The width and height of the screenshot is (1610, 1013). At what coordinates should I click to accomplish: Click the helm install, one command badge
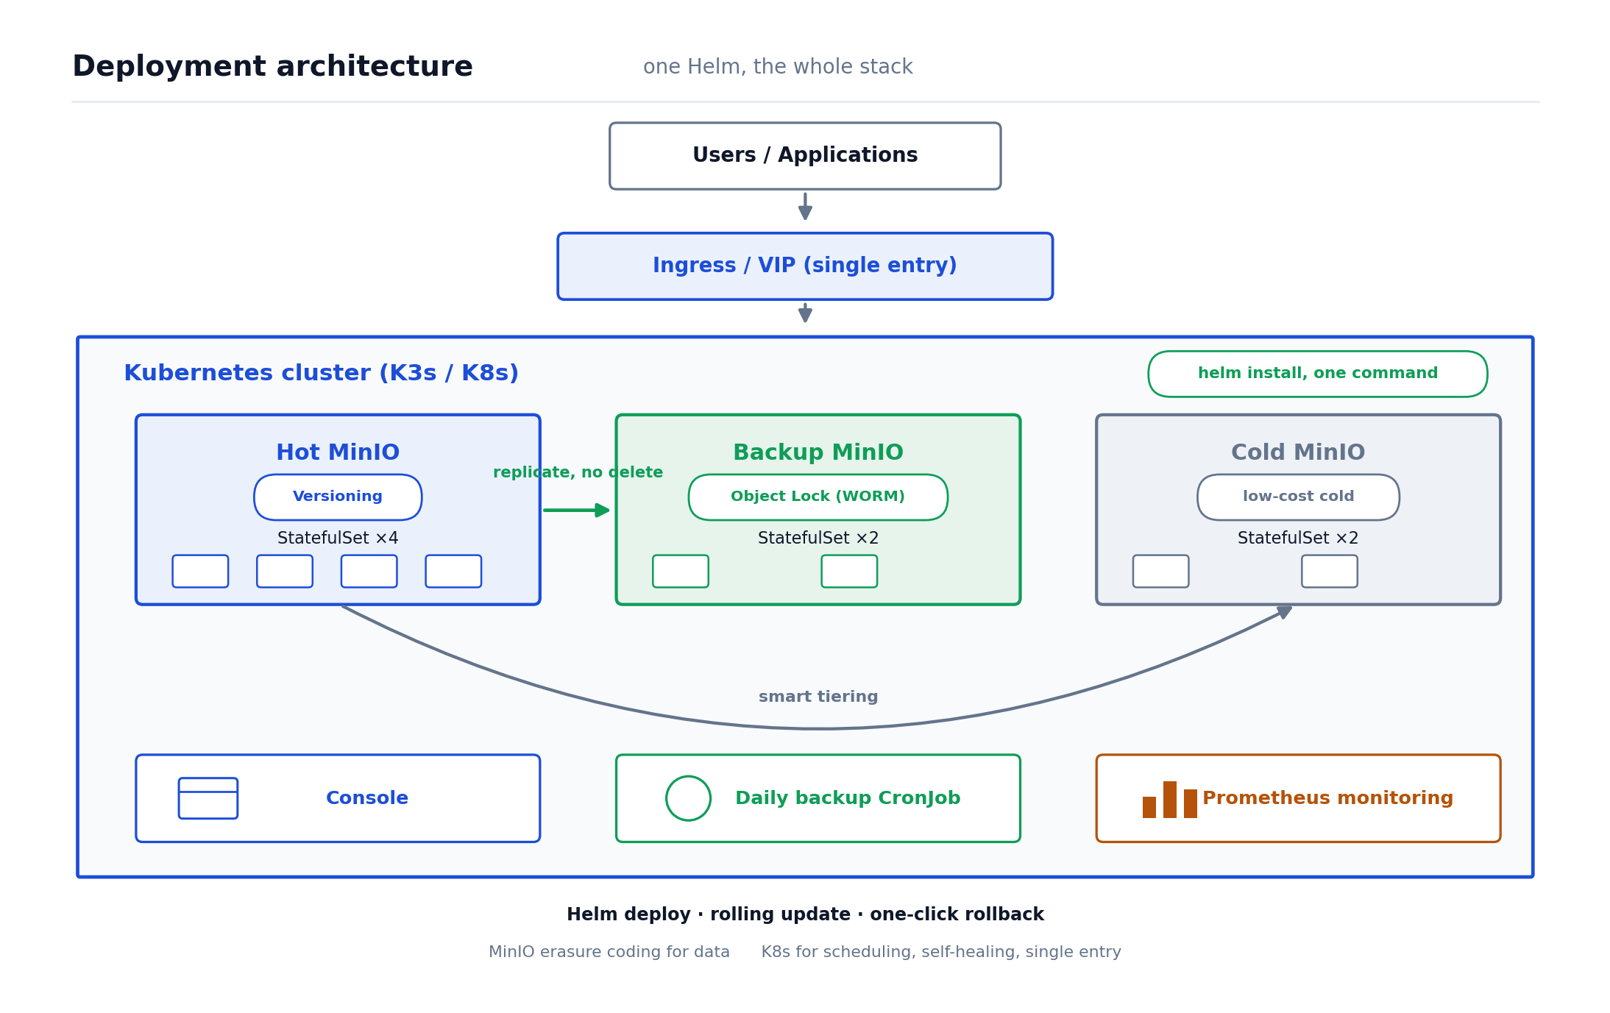[1317, 374]
